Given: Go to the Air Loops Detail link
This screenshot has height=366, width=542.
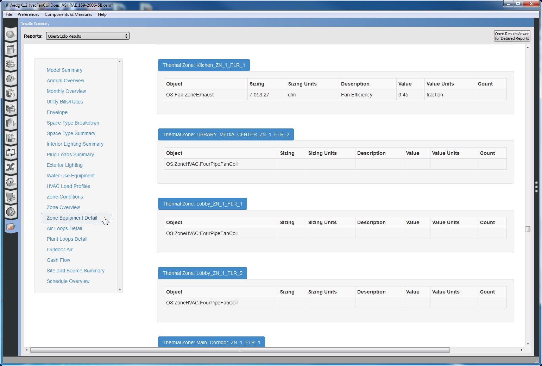Looking at the screenshot, I should click(64, 228).
